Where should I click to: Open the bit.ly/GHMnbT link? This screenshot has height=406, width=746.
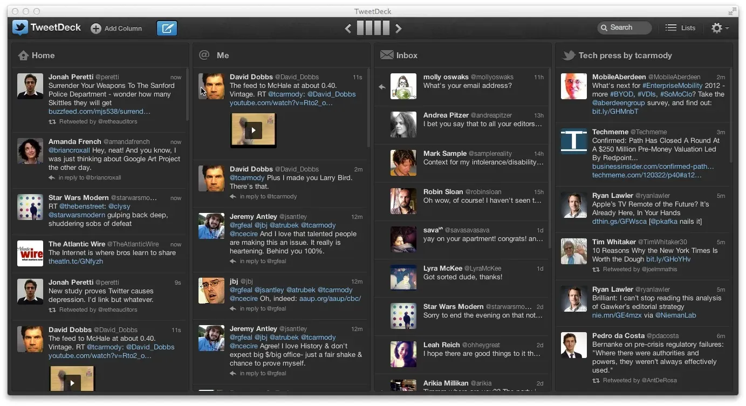point(615,112)
